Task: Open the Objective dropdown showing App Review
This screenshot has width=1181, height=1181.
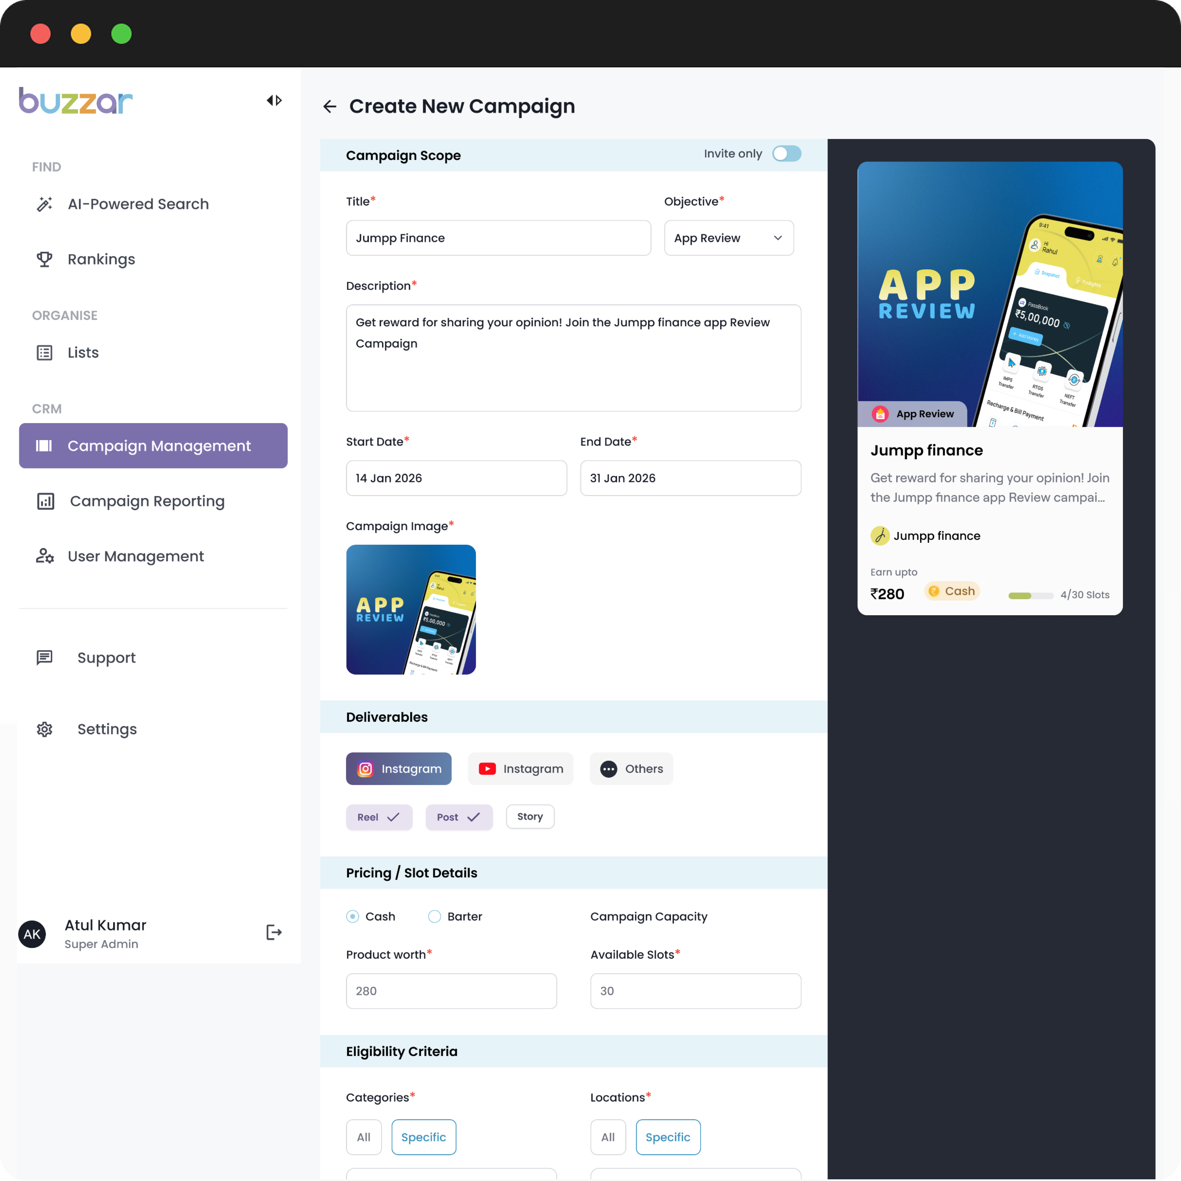Action: click(x=728, y=238)
